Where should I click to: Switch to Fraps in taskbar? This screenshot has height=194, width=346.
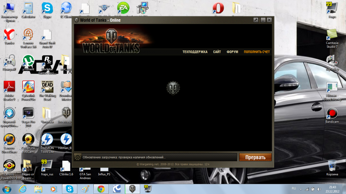point(148,189)
